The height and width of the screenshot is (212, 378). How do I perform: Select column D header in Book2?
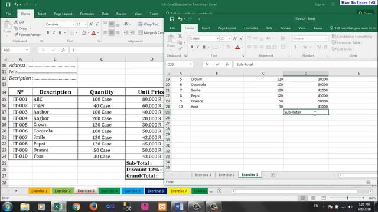(x=306, y=73)
